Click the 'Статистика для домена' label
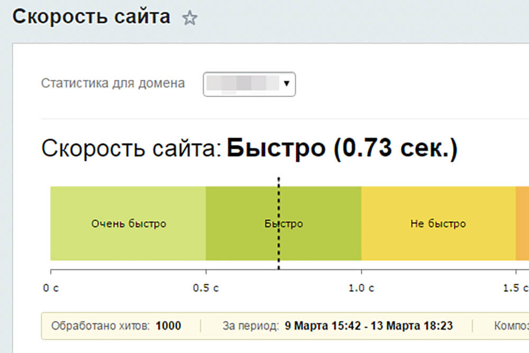The width and height of the screenshot is (529, 353). 113,84
